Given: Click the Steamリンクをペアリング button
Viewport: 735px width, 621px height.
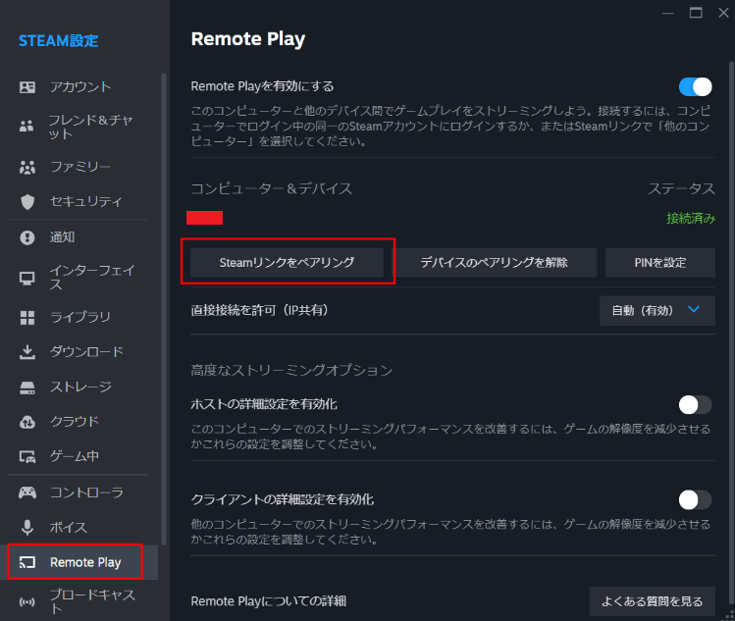Looking at the screenshot, I should [x=287, y=263].
